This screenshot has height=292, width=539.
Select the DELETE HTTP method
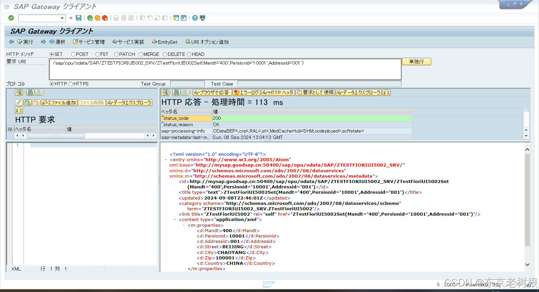(x=165, y=54)
